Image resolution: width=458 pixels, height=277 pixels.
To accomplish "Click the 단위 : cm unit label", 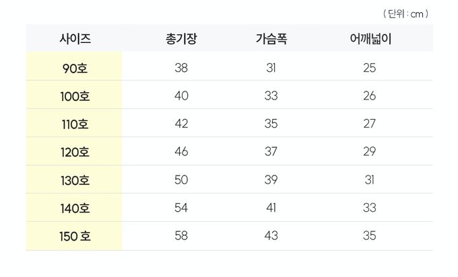I will 405,13.
